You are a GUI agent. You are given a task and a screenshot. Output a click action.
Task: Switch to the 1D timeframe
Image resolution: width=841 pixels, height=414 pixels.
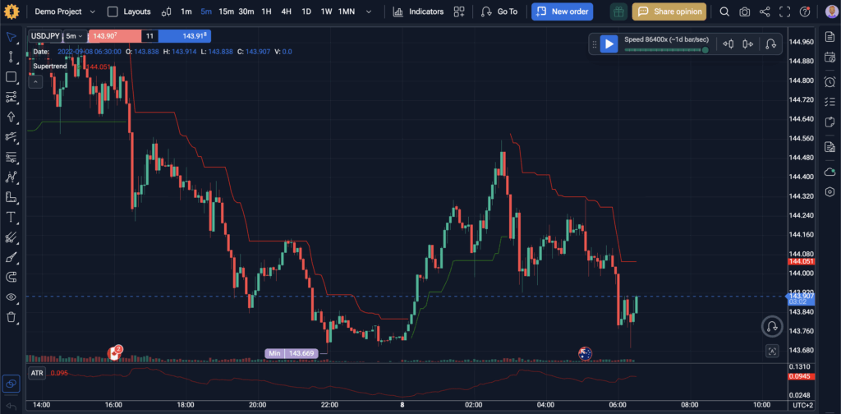306,11
